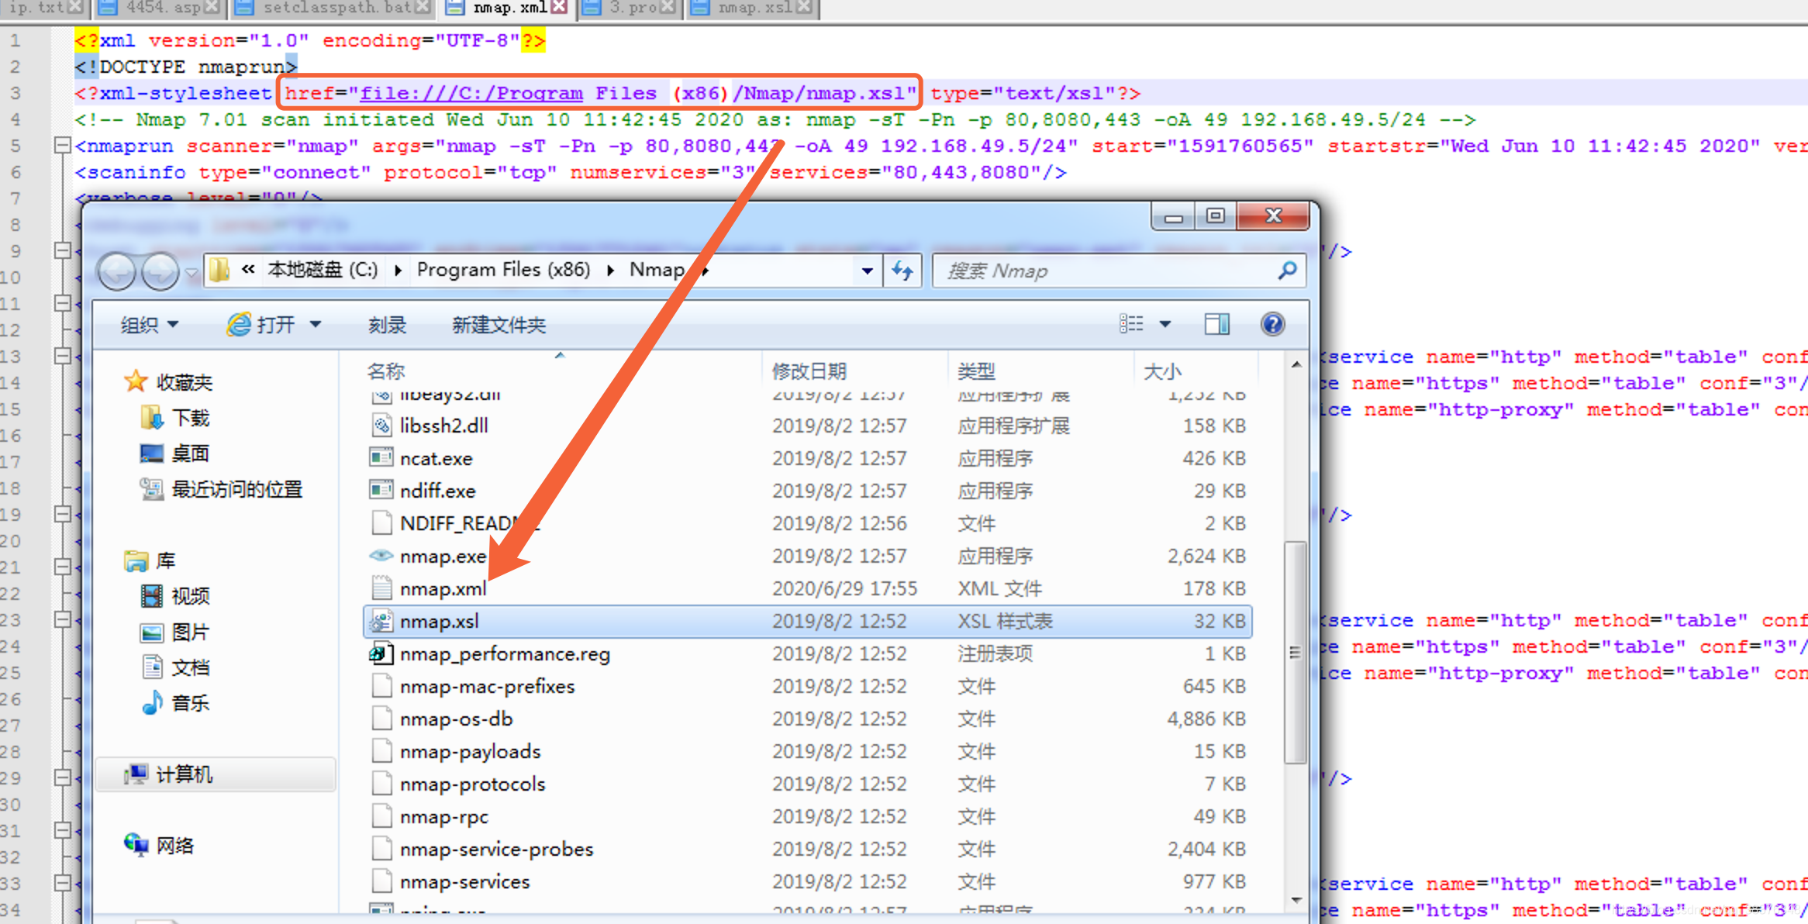1808x924 pixels.
Task: Open the help question mark icon
Action: [1272, 324]
